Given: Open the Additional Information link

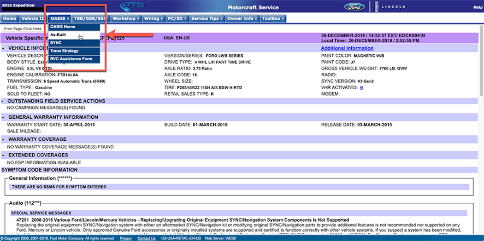Looking at the screenshot, I should pyautogui.click(x=347, y=48).
